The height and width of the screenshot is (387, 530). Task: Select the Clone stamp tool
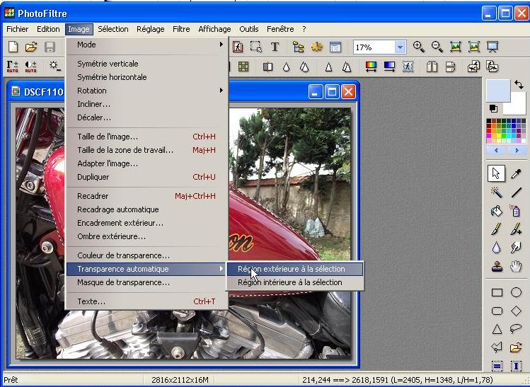point(497,267)
